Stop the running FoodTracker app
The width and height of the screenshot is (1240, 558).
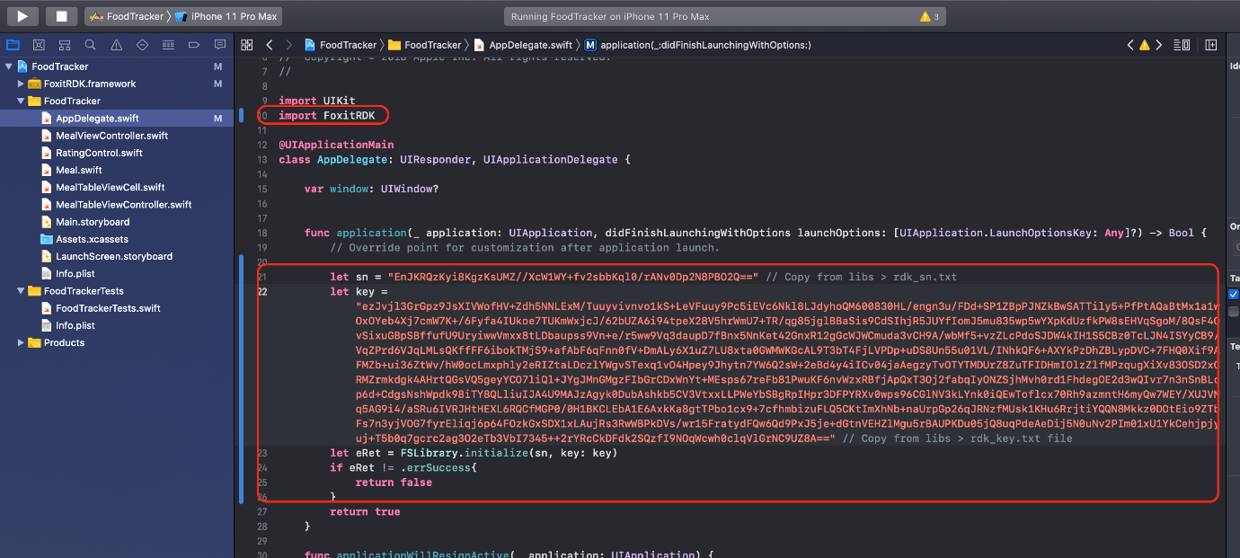point(62,16)
